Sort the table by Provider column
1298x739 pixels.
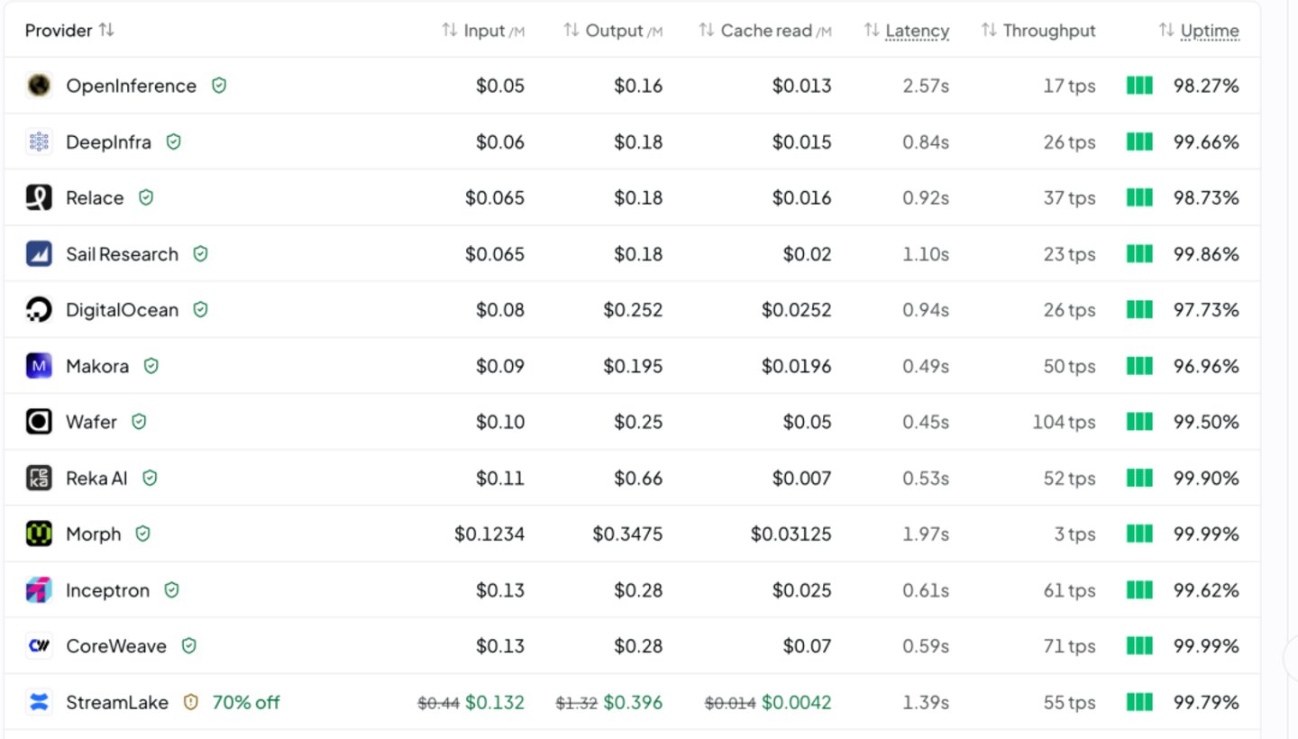click(x=69, y=31)
